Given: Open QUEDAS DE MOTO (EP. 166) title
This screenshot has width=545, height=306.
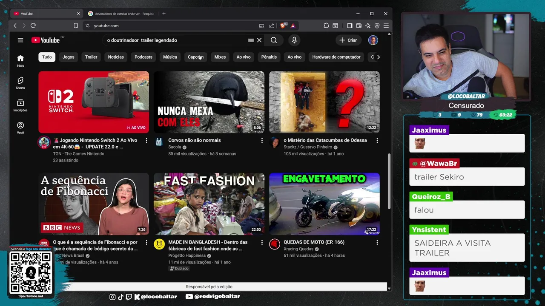Looking at the screenshot, I should (x=314, y=242).
